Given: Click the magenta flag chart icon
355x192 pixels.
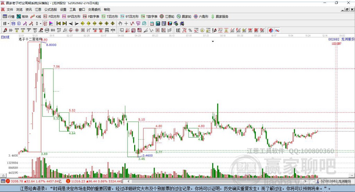Looking at the screenshot, I should coord(51,24).
